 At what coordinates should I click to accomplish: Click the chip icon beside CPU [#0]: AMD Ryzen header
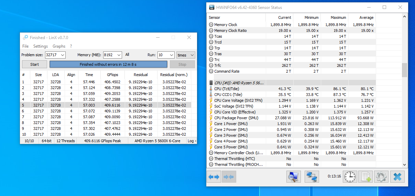(x=211, y=83)
